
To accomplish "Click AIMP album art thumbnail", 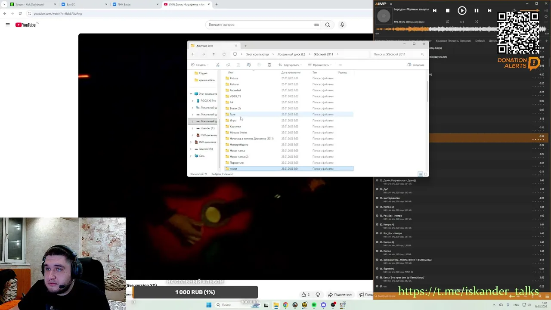I will coord(384,16).
